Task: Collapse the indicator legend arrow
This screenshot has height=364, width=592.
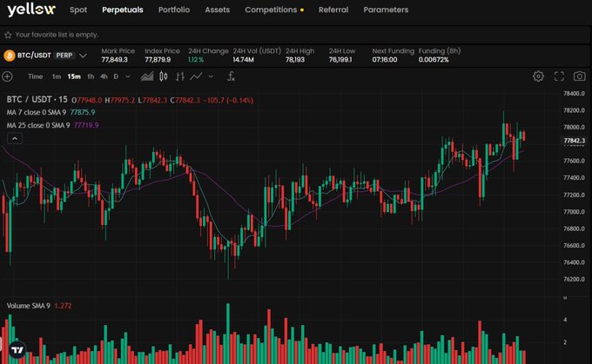Action: click(15, 139)
